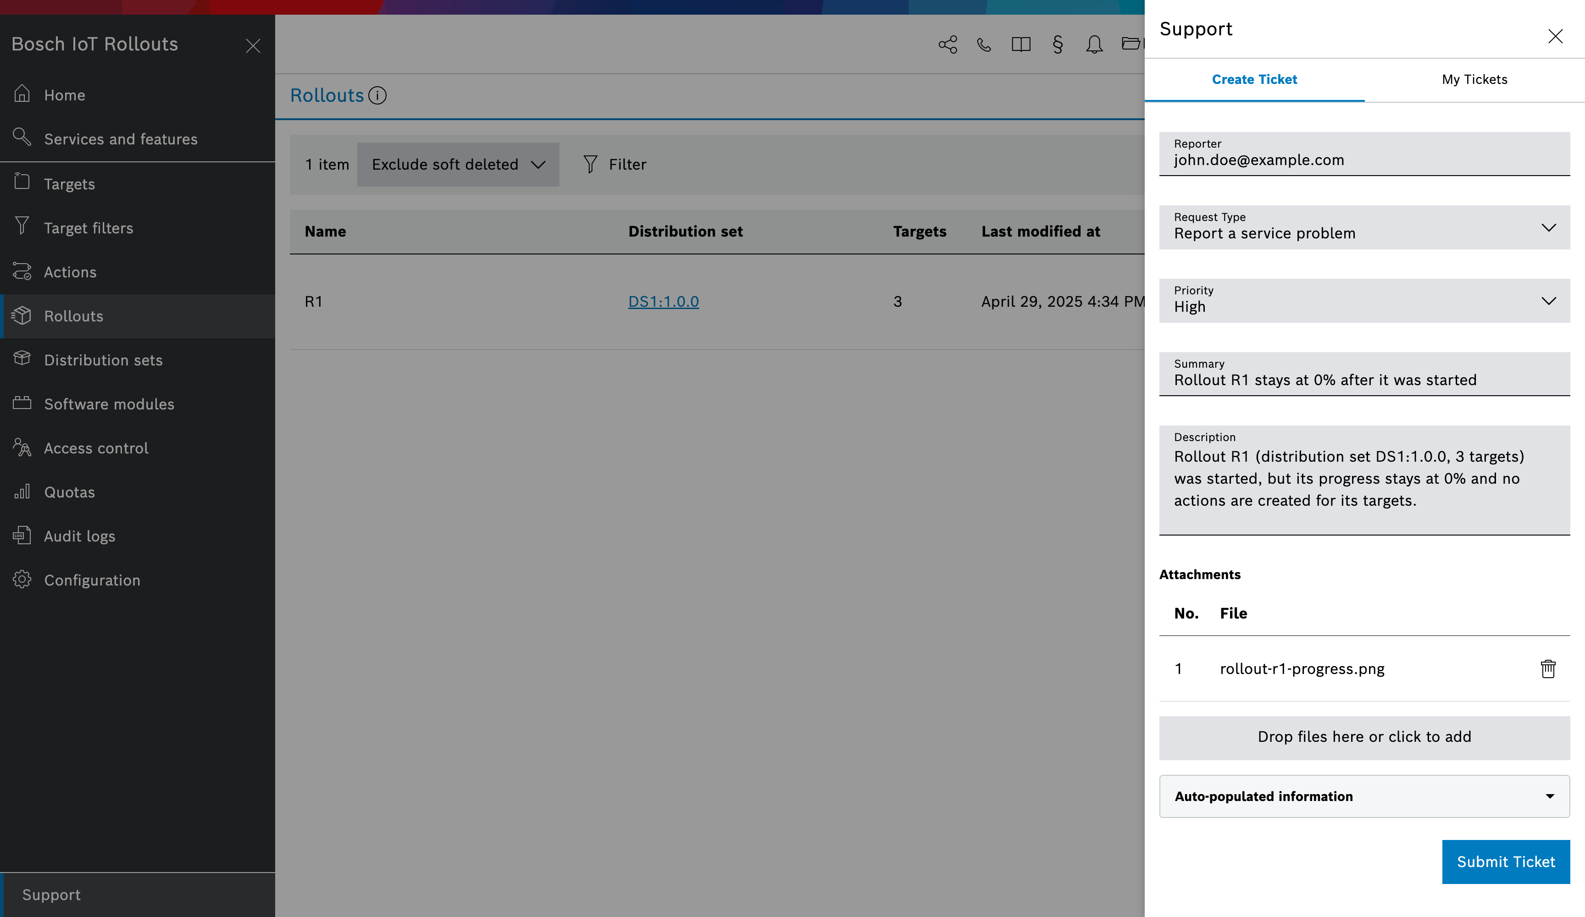Delete attachment rollout-r1-progress.png with trash icon
This screenshot has height=917, width=1585.
coord(1548,668)
